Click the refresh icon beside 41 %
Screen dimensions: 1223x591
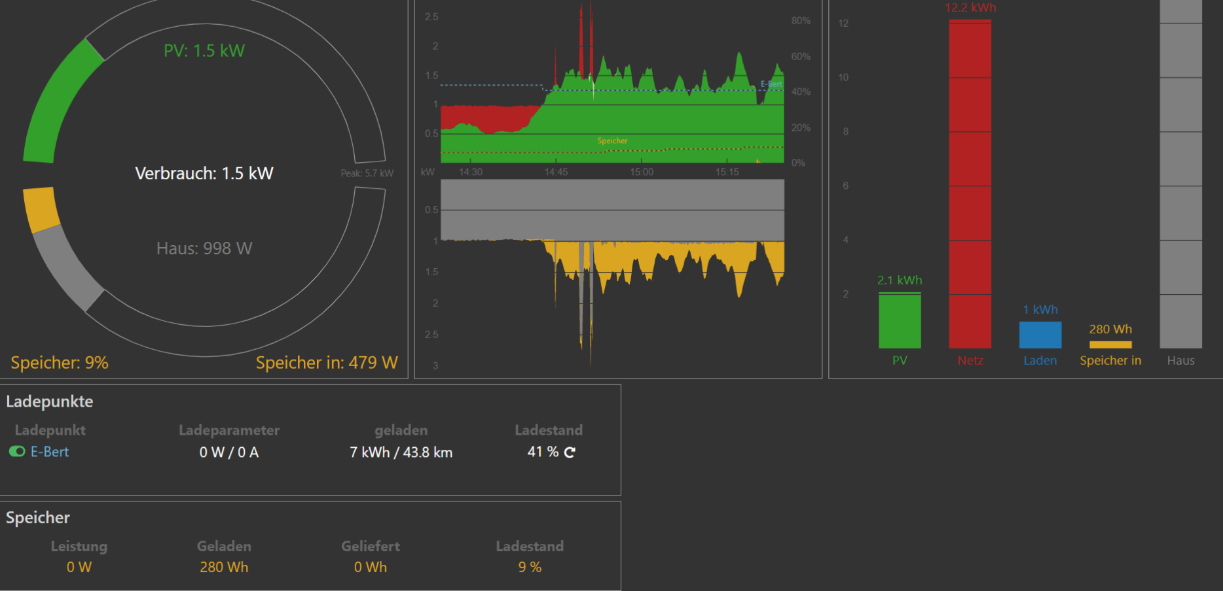570,452
